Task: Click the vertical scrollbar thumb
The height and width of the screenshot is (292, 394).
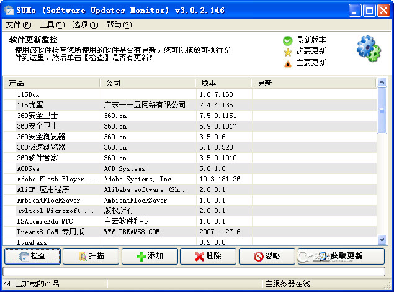Action: coord(382,111)
